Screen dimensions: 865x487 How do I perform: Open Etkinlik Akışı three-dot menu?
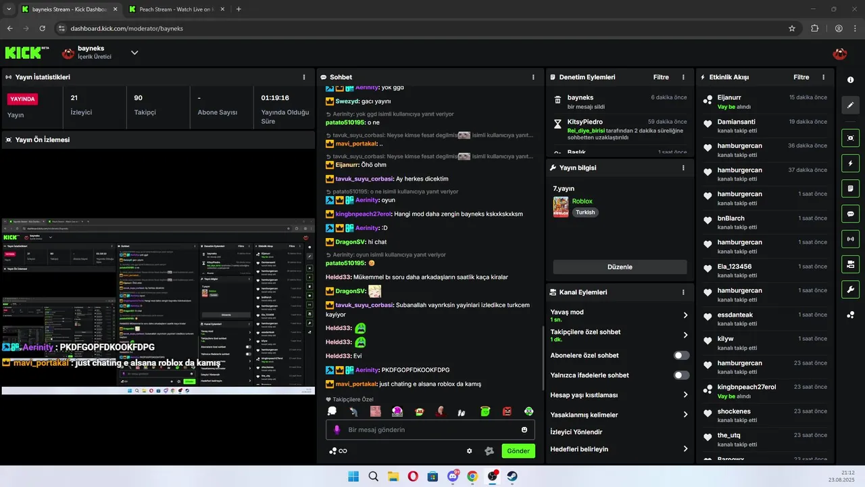point(823,77)
